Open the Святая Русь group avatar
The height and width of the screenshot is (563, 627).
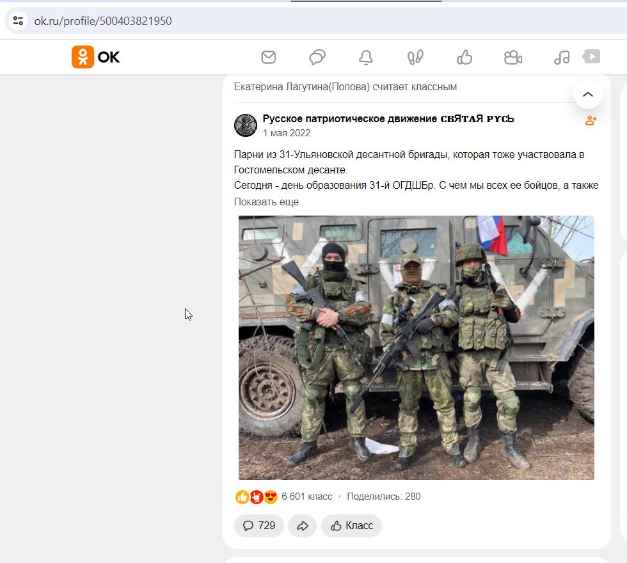(246, 125)
